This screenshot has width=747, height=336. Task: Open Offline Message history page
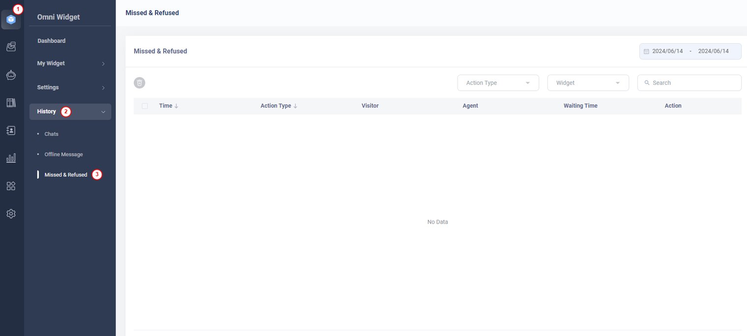pyautogui.click(x=63, y=155)
